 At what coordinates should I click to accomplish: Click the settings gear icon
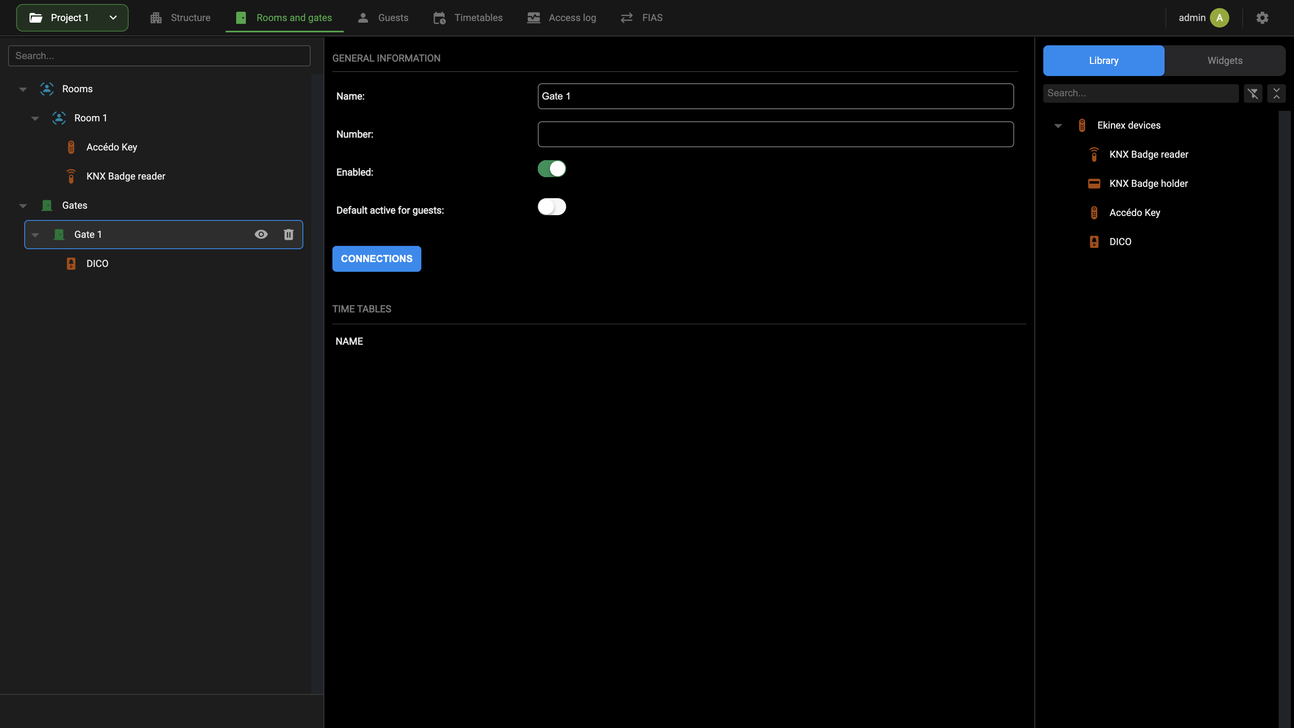click(x=1262, y=17)
